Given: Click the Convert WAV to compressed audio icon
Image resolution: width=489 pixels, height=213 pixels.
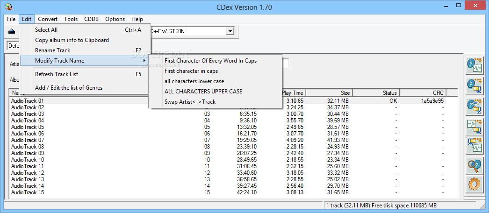Looking at the screenshot, I should coord(475,127).
